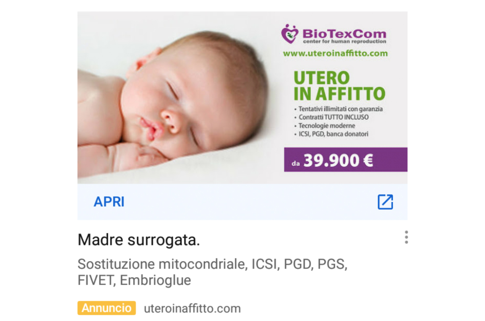Click the green 'UTERO IN AFFITTO' heading

click(x=339, y=86)
